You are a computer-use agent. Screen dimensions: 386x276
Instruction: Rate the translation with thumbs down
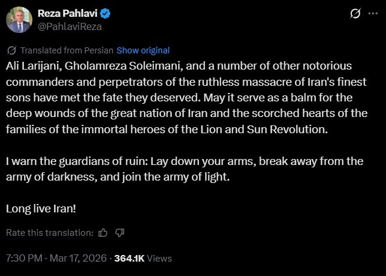pyautogui.click(x=119, y=232)
